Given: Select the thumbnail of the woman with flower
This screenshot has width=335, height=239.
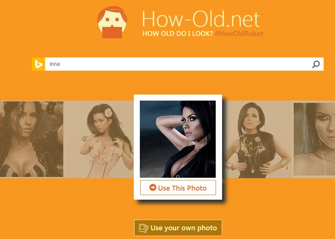Looking at the screenshot, I should (99, 139).
